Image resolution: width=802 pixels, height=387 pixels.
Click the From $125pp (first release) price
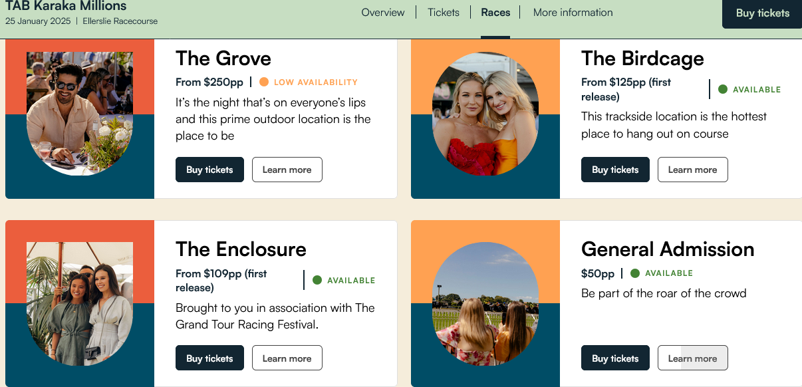click(x=626, y=90)
